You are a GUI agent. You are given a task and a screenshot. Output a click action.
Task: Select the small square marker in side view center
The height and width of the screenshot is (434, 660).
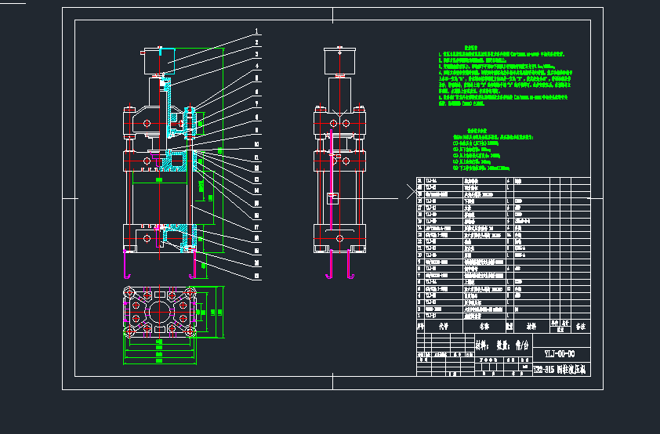click(333, 195)
